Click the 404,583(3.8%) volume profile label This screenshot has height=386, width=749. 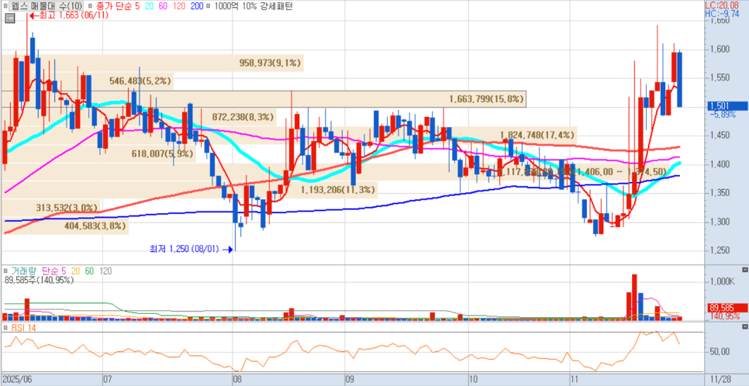[x=95, y=226]
